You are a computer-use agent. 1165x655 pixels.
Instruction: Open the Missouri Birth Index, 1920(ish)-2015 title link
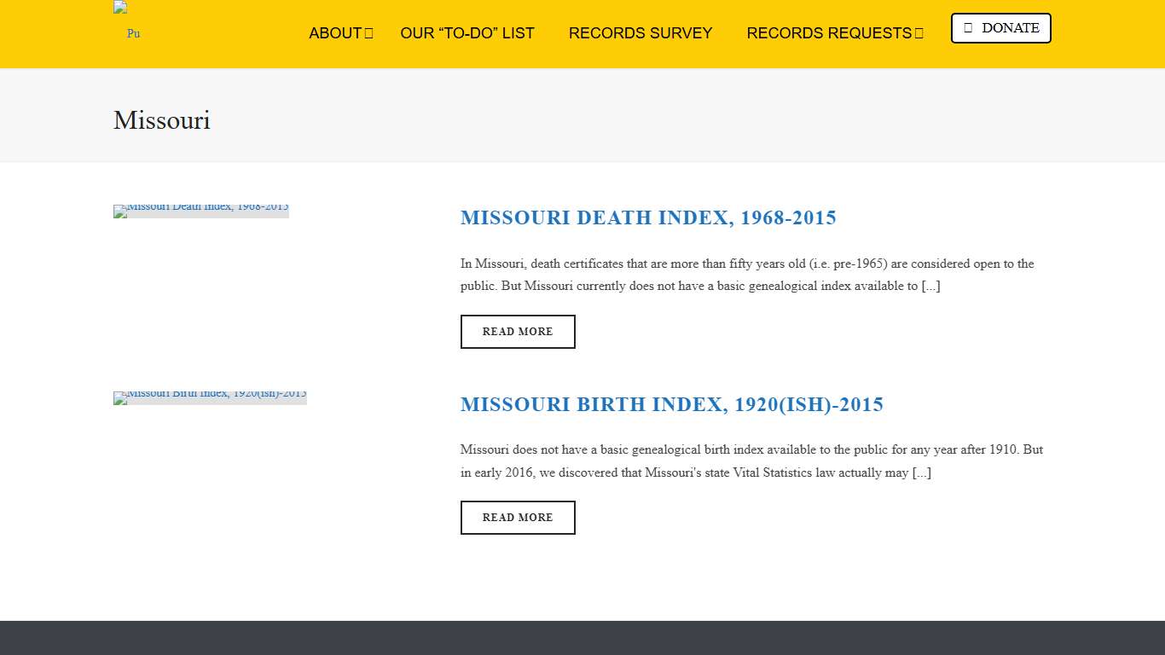[x=672, y=404]
